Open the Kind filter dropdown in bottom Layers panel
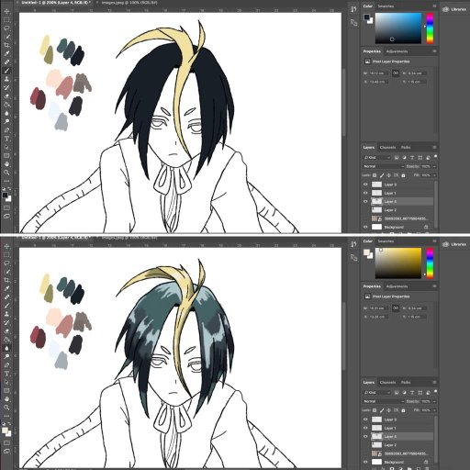The height and width of the screenshot is (470, 470). click(x=377, y=393)
